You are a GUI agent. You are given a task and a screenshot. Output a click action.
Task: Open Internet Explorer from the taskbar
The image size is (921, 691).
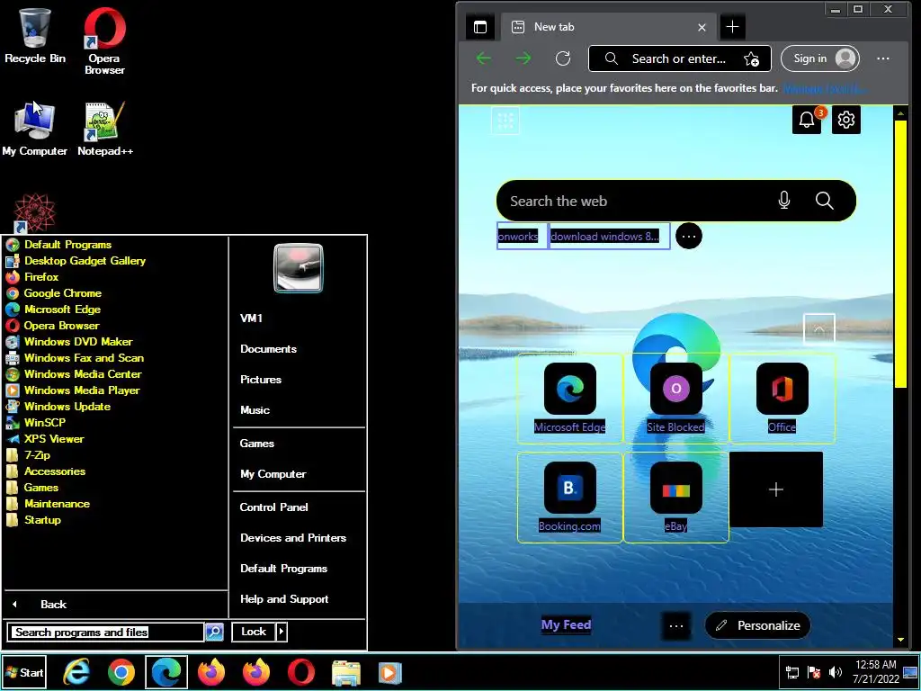(x=76, y=673)
